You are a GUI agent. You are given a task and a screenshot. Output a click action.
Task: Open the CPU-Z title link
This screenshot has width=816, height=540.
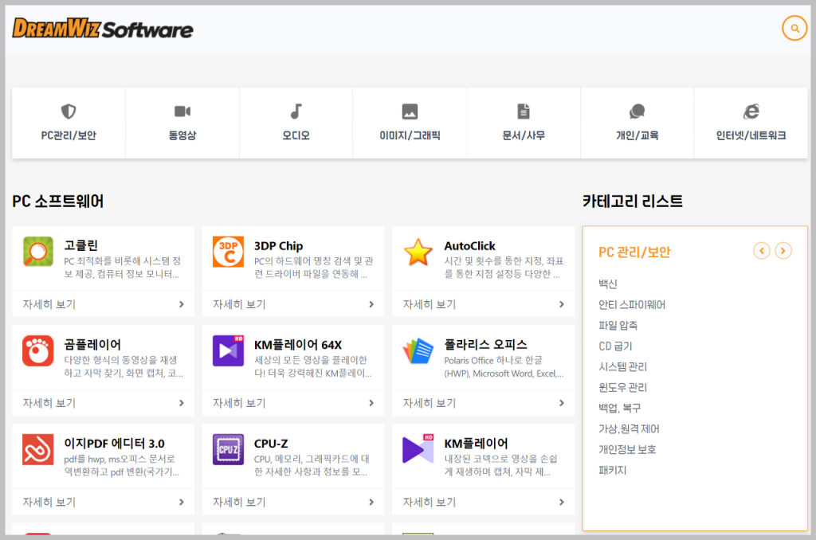[x=271, y=444]
